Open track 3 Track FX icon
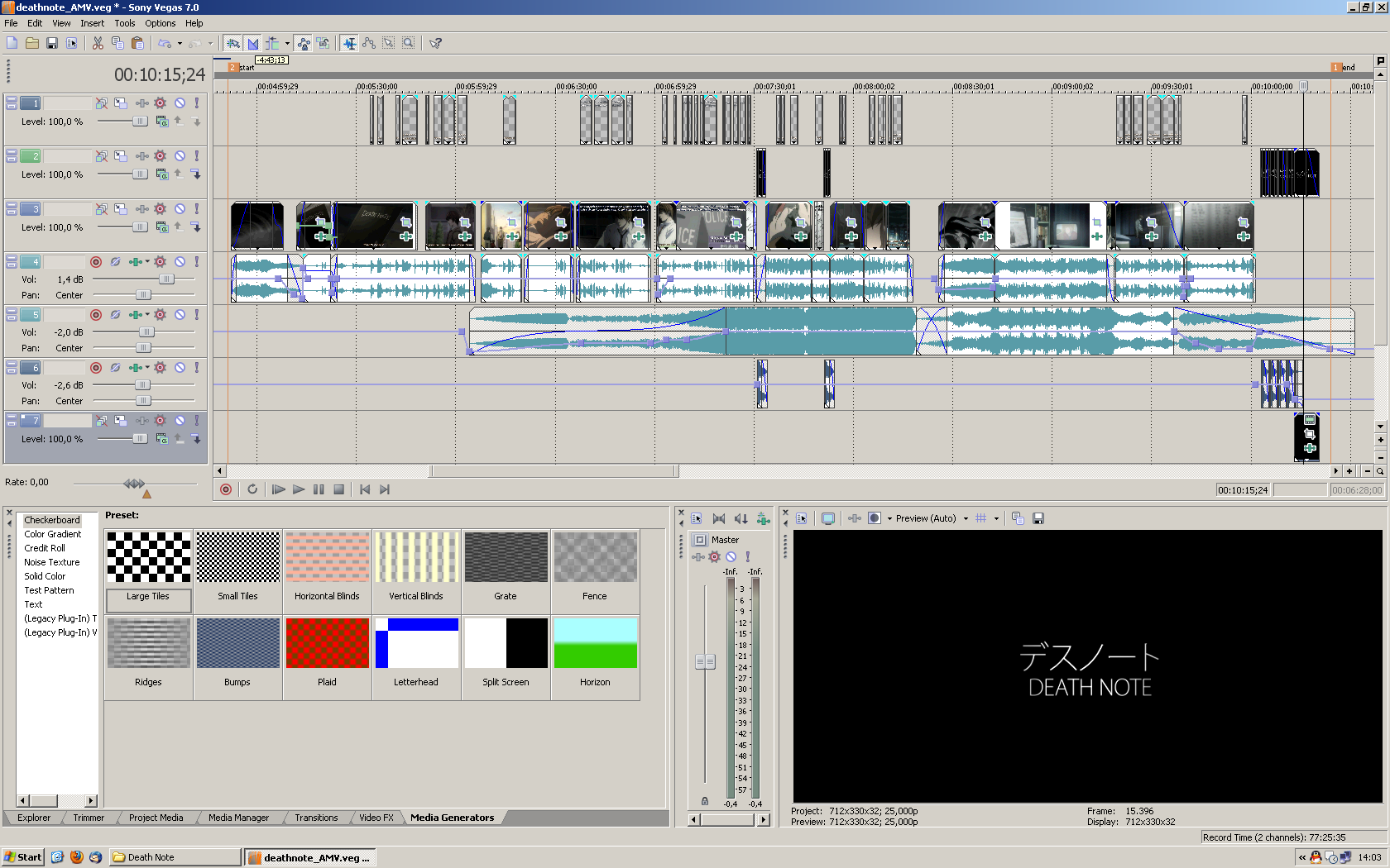Image resolution: width=1390 pixels, height=868 pixels. pos(142,209)
